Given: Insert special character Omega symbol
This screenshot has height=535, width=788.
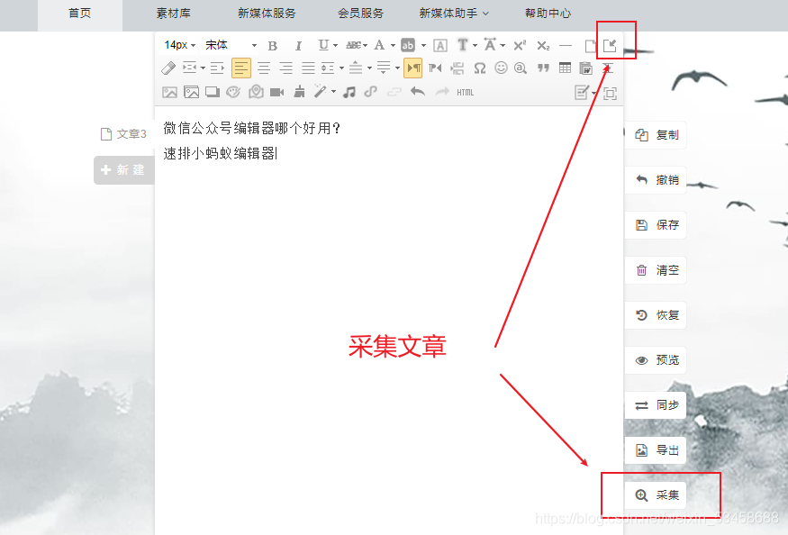Looking at the screenshot, I should [480, 68].
